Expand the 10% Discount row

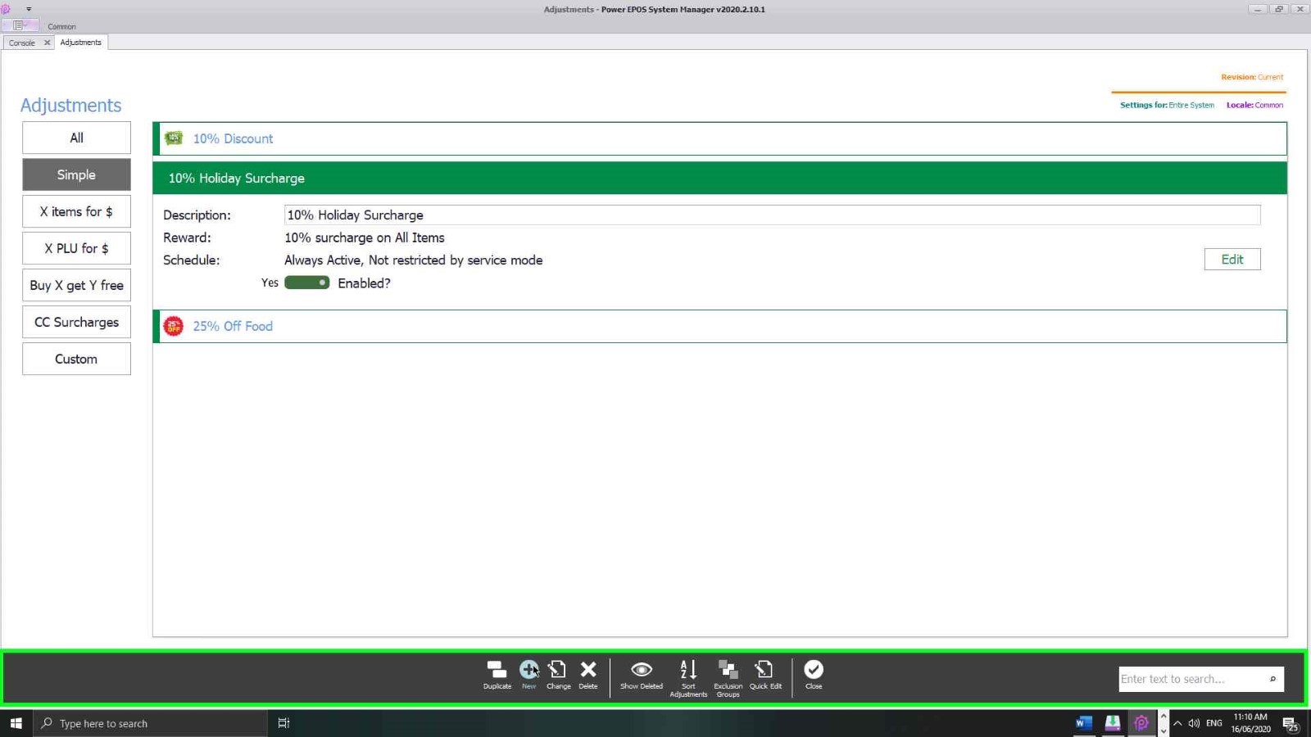coord(719,138)
